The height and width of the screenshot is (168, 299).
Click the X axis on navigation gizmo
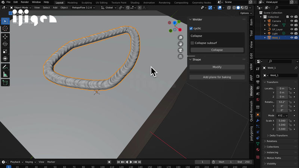[x=180, y=30]
